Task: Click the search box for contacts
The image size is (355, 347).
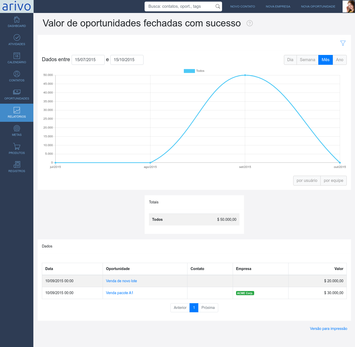Action: point(181,6)
